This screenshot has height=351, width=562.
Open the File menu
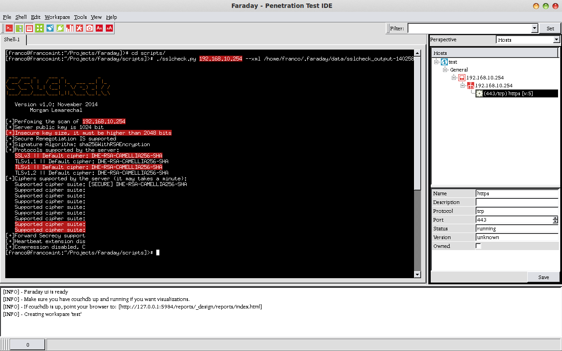7,17
